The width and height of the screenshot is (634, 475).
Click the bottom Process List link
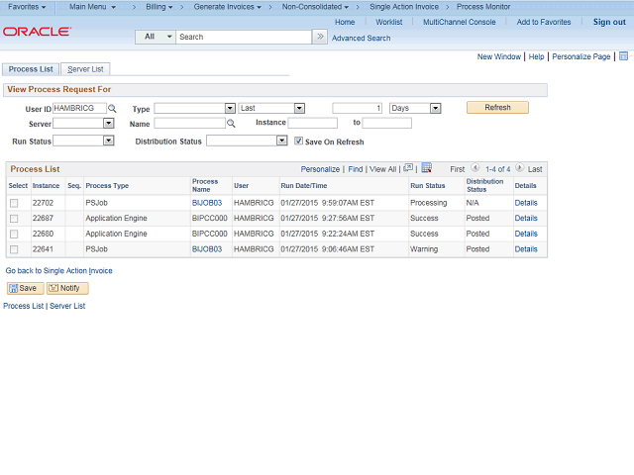(x=23, y=306)
